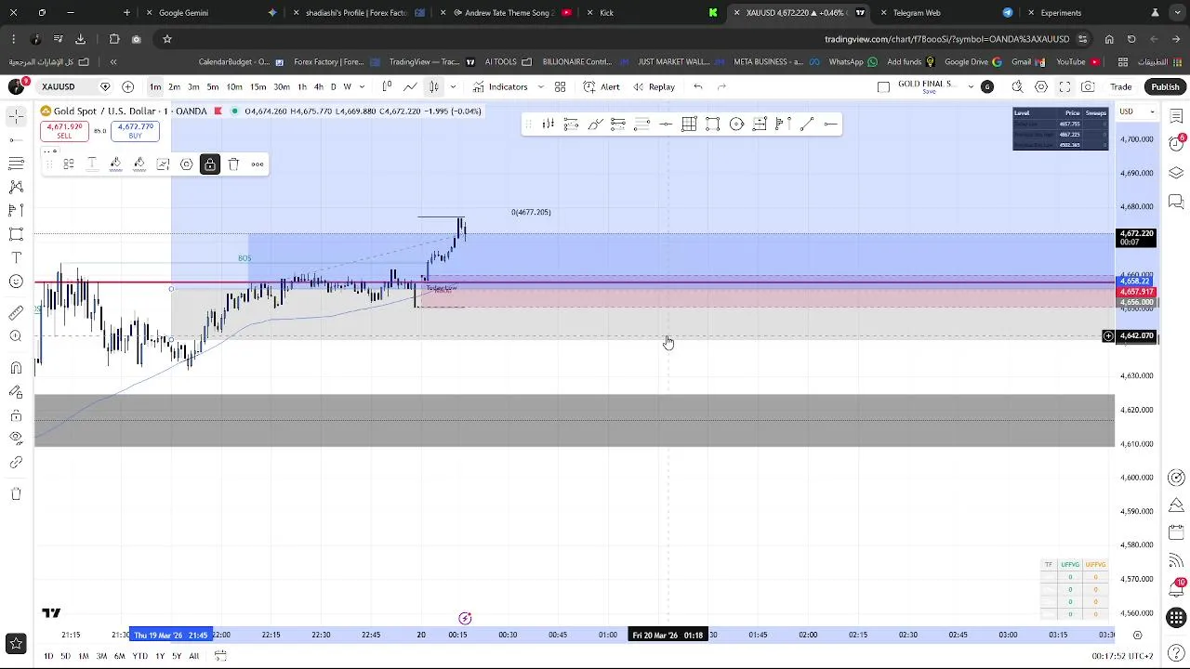Image resolution: width=1190 pixels, height=669 pixels.
Task: Select the 1D date range
Action: tap(47, 656)
